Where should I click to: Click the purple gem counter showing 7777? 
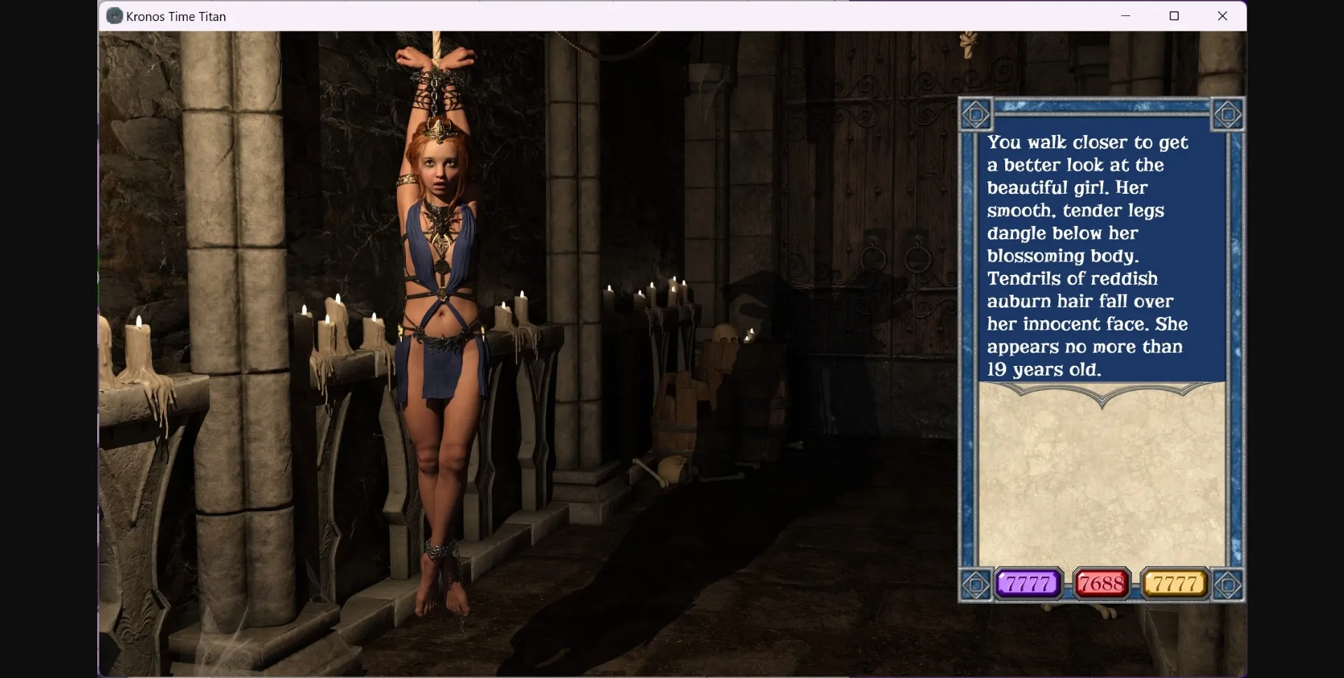click(1027, 583)
